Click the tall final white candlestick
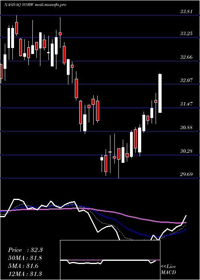Screen dimensions: 200x280 pos(160,93)
